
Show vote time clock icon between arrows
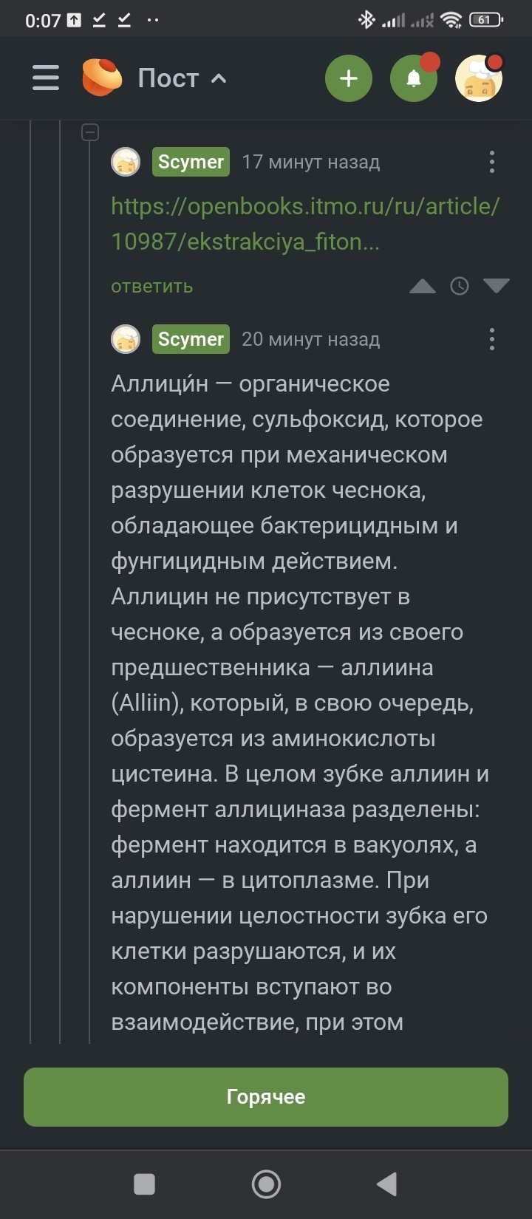tap(460, 286)
